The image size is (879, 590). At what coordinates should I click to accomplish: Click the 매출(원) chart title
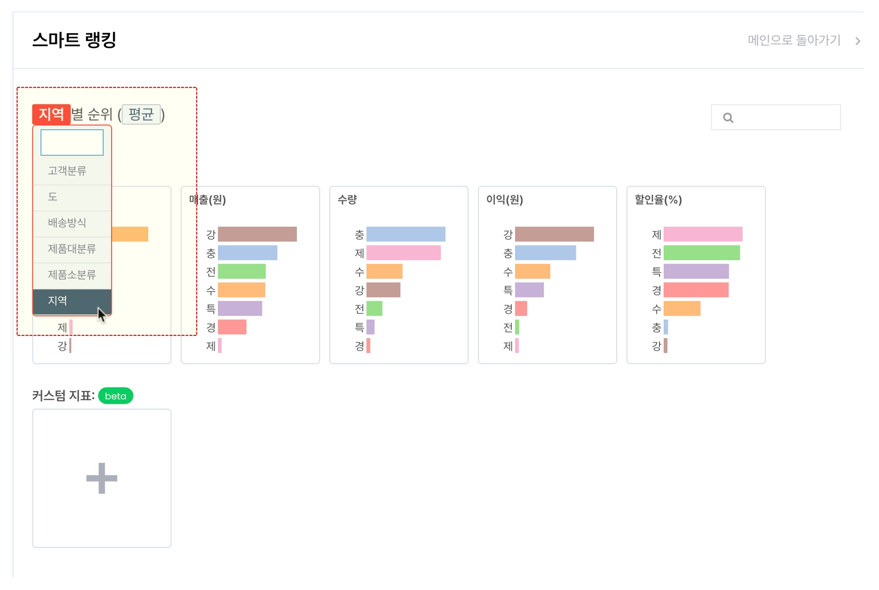point(208,200)
